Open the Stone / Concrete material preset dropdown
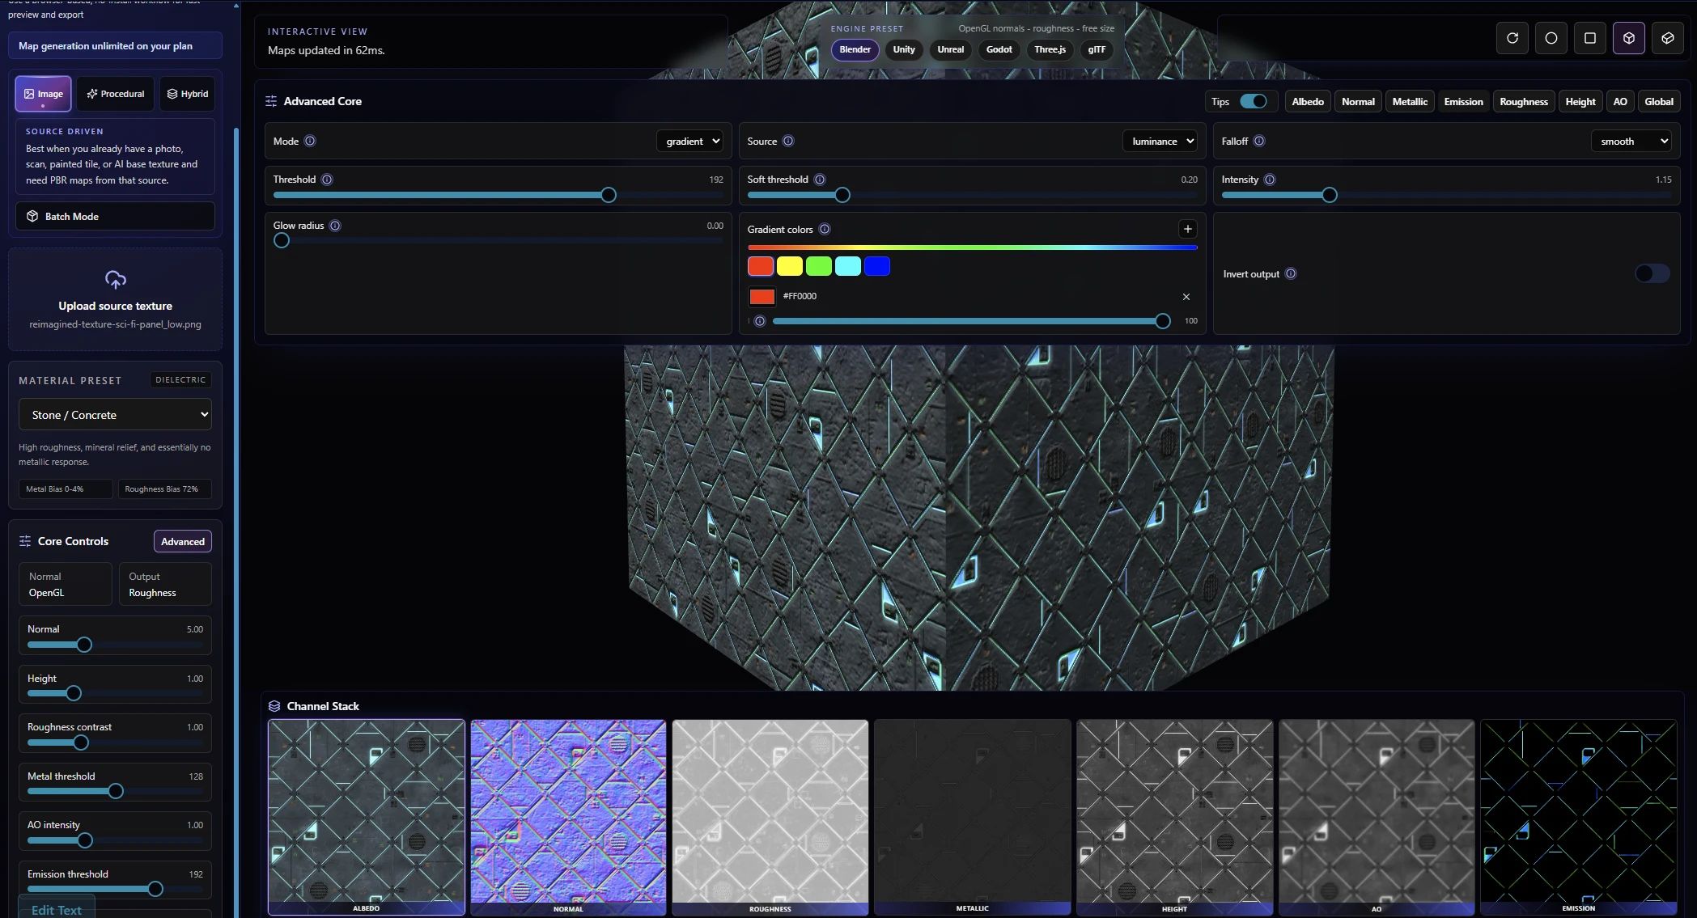This screenshot has height=918, width=1697. pyautogui.click(x=116, y=414)
